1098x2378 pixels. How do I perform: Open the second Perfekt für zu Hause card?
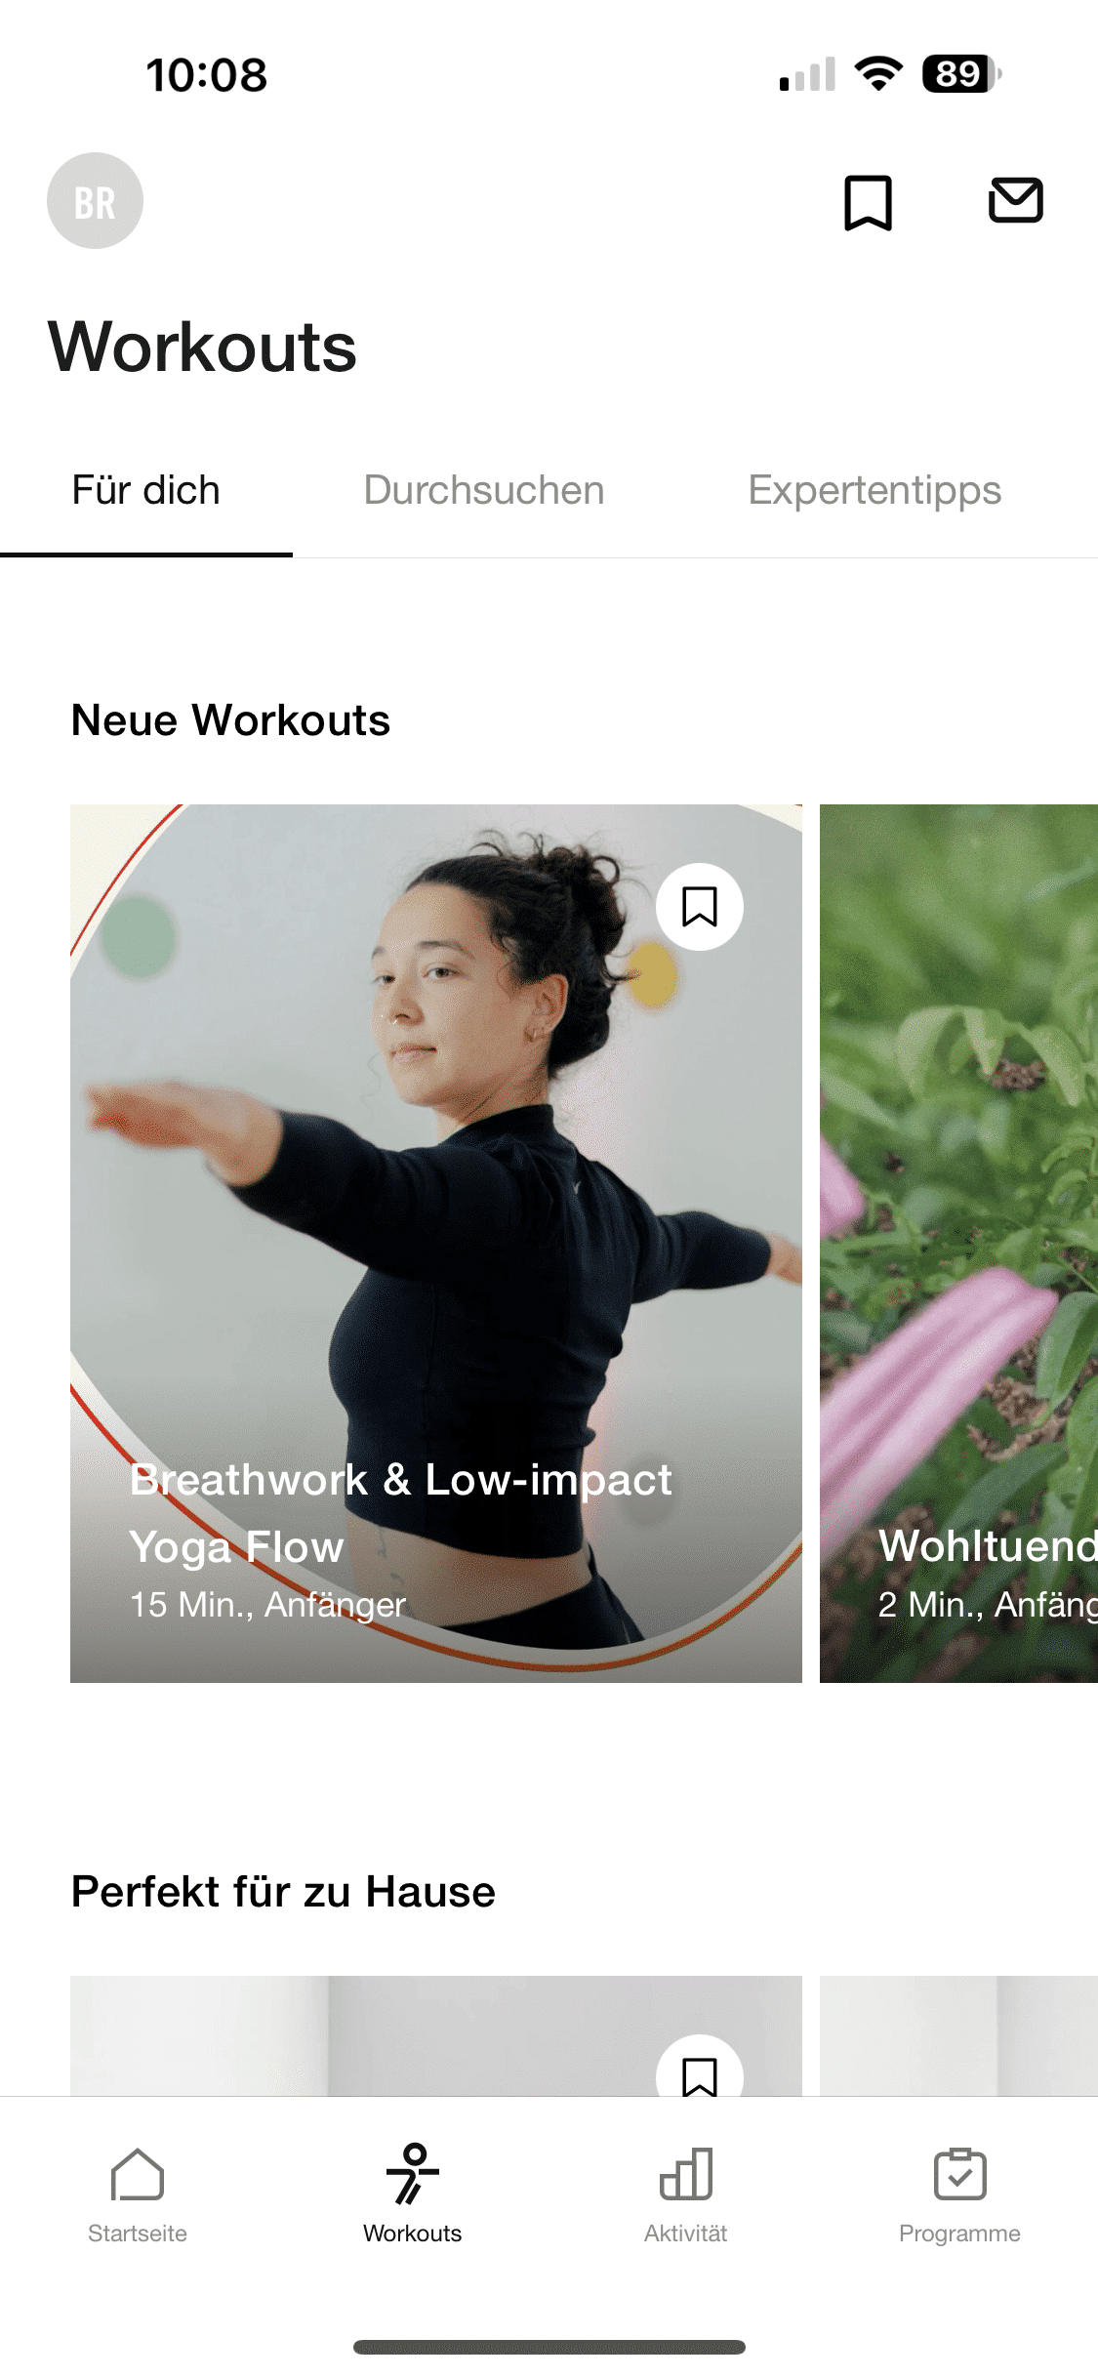pos(958,2035)
